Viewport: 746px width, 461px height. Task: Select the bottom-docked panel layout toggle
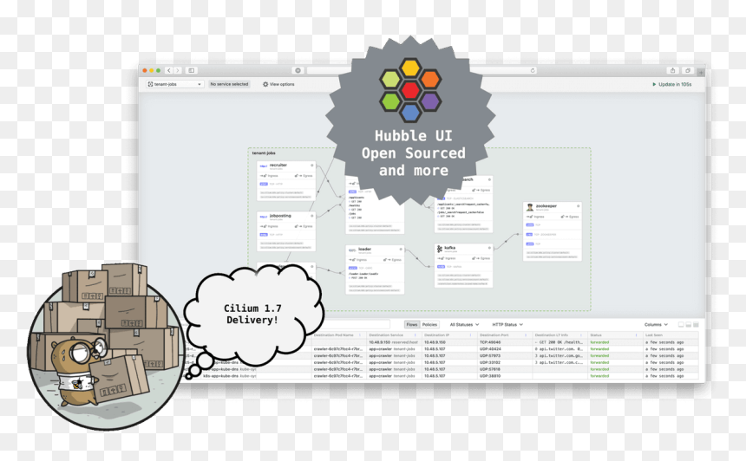click(689, 325)
